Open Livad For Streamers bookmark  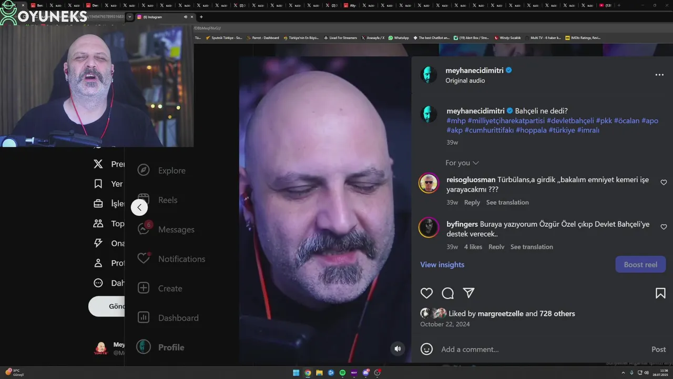(340, 38)
